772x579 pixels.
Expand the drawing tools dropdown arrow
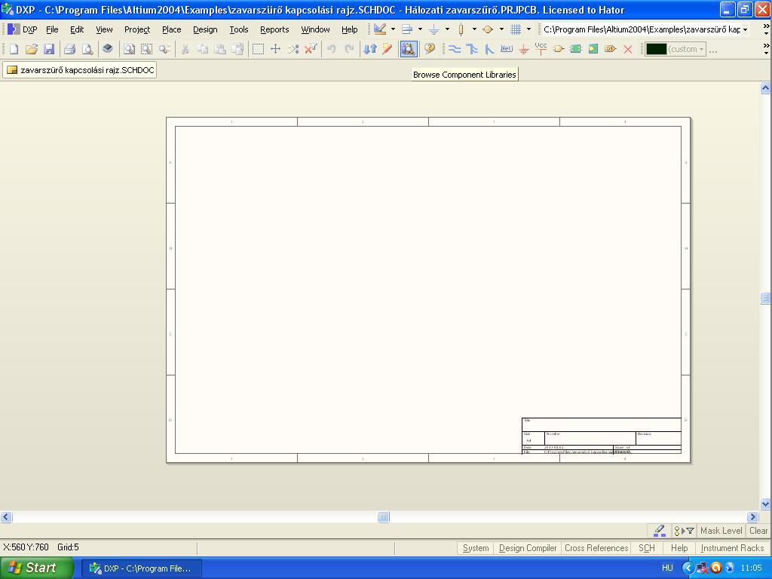pos(393,29)
